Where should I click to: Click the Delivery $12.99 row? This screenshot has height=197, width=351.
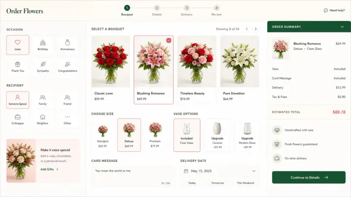coord(309,88)
